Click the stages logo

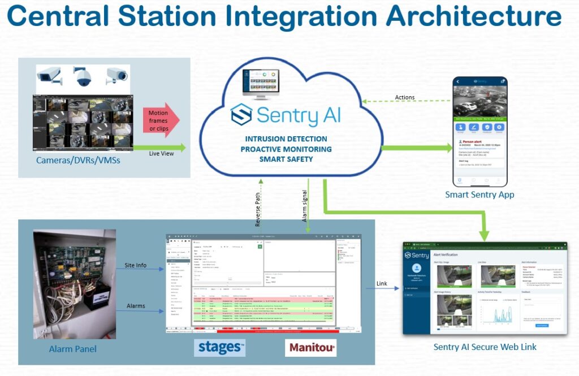220,348
